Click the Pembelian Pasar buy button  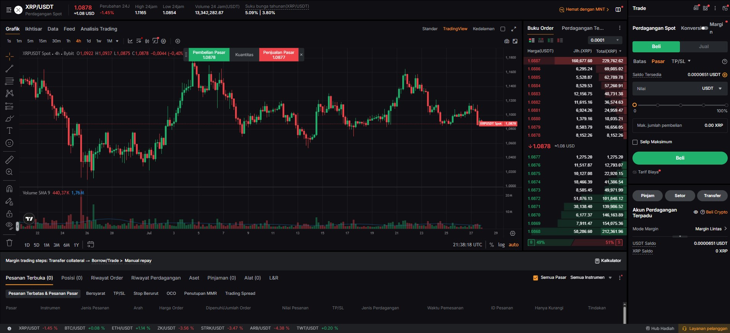coord(209,55)
